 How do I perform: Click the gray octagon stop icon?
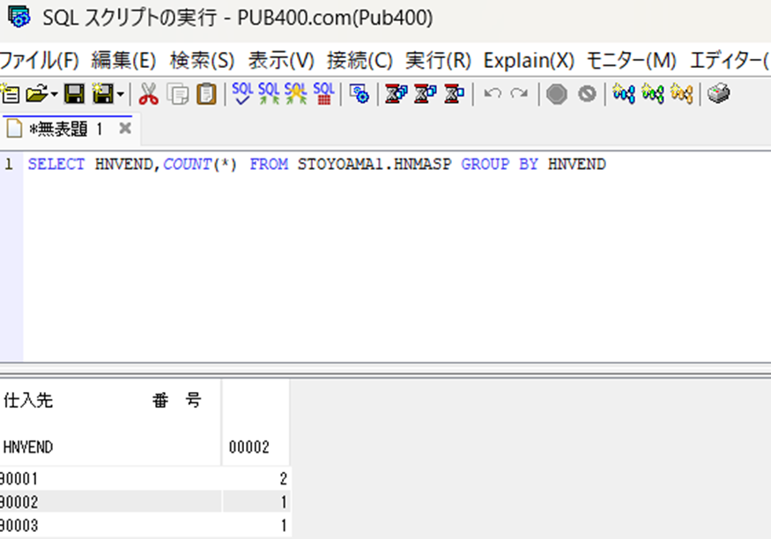point(557,94)
